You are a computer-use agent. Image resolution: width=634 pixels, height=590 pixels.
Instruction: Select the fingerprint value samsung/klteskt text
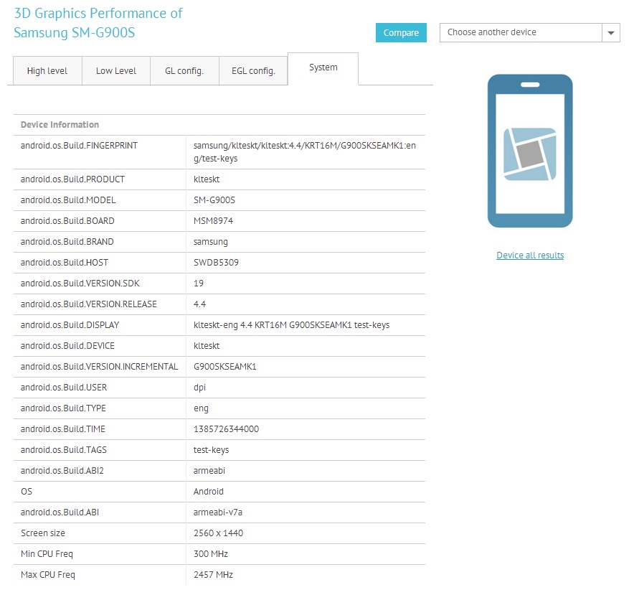coord(305,151)
